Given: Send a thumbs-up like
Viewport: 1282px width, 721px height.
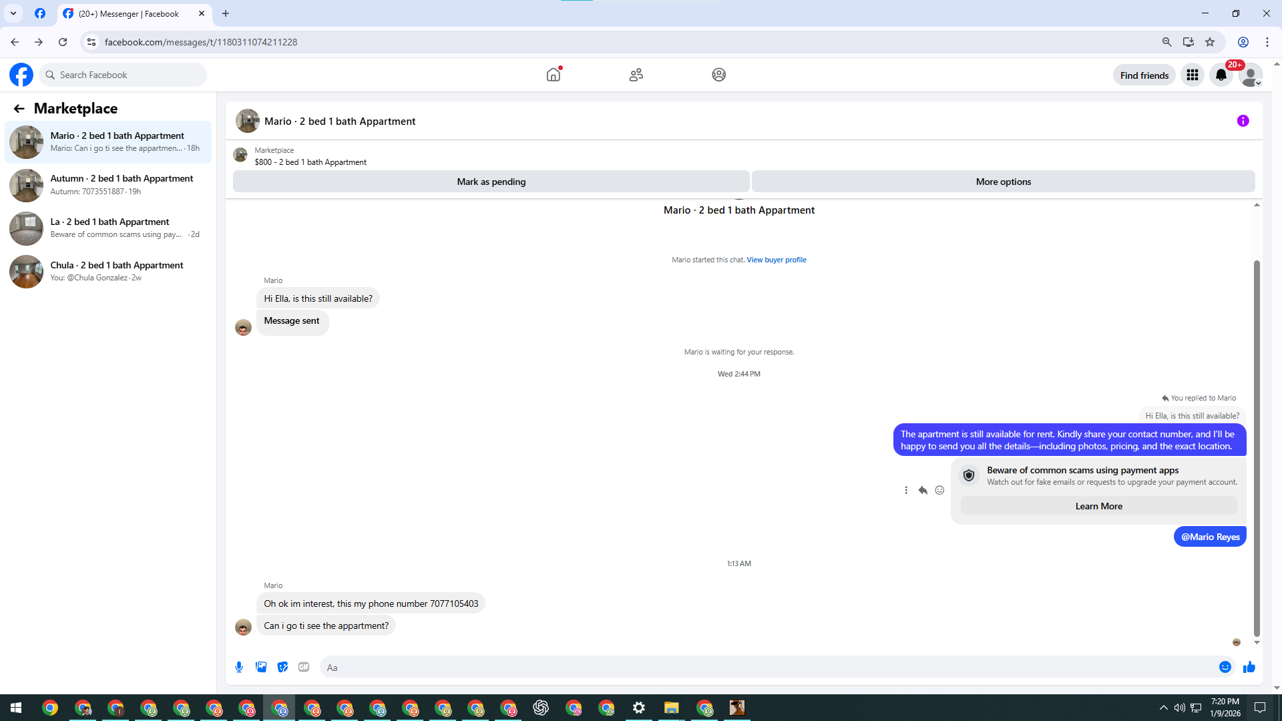Looking at the screenshot, I should click(1249, 667).
